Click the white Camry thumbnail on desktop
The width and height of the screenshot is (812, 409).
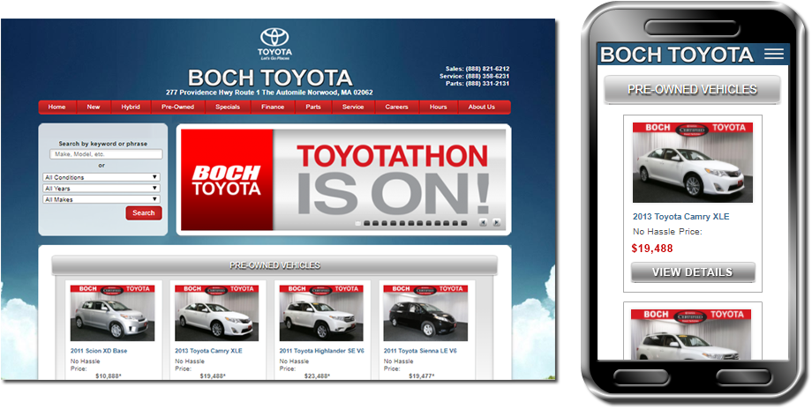coord(216,313)
